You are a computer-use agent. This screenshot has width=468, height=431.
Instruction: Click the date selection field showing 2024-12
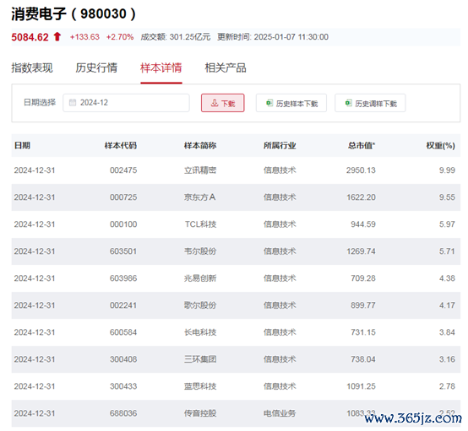pyautogui.click(x=126, y=103)
